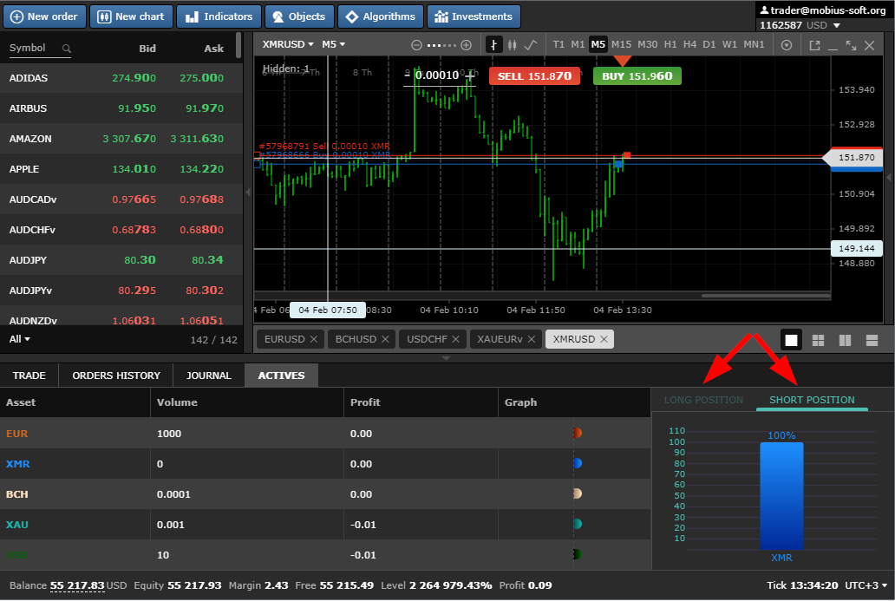
Task: Open the UTC+3 timezone dropdown
Action: pyautogui.click(x=866, y=585)
